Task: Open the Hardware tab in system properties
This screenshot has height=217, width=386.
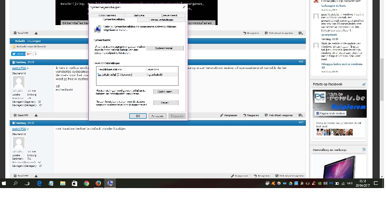Action: (x=138, y=15)
